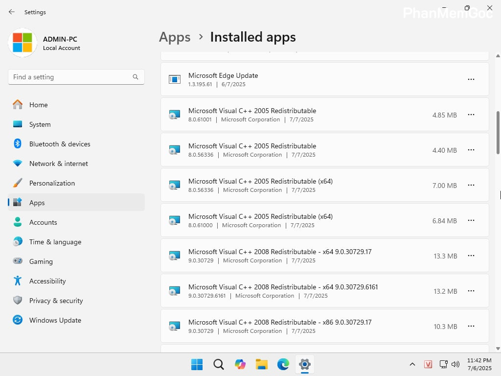Go to Network & internet settings
This screenshot has height=376, width=501.
[x=59, y=164]
